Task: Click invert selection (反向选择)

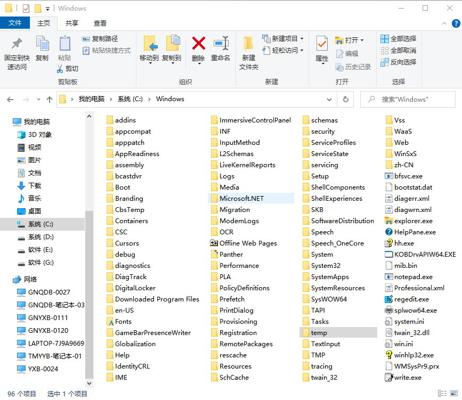Action: tap(399, 62)
